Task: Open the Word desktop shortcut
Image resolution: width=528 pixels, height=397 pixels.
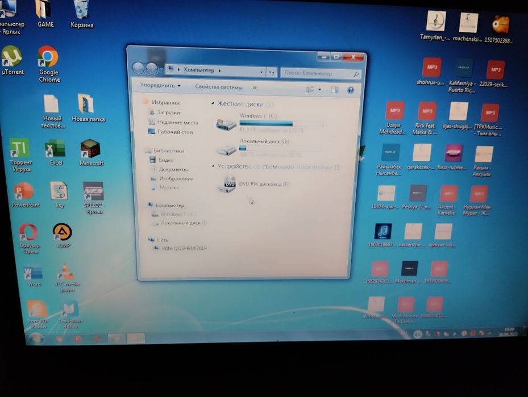Action: pyautogui.click(x=34, y=276)
